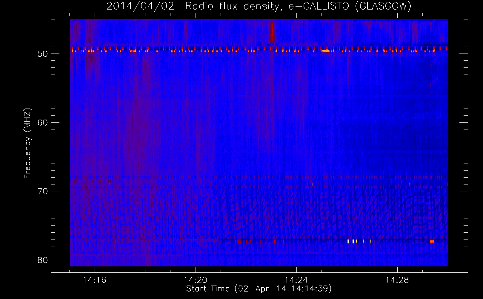
Task: Click the bright white spikes near 14:26 at 77 MHz
Action: 352,241
